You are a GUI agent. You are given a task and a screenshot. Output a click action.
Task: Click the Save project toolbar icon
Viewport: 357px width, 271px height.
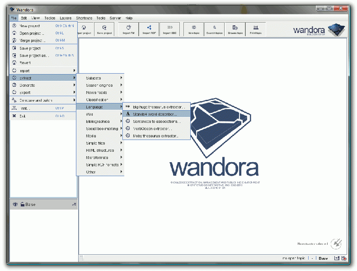click(x=104, y=29)
